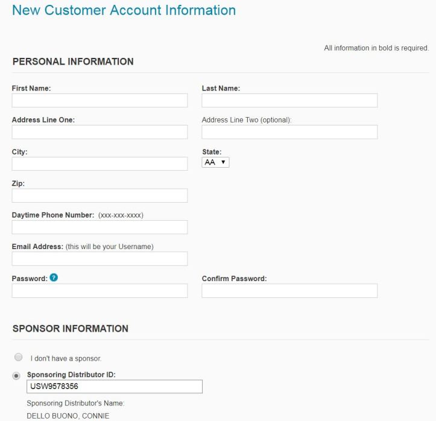Focus the Confirm Password field
This screenshot has height=421, width=436.
click(289, 291)
